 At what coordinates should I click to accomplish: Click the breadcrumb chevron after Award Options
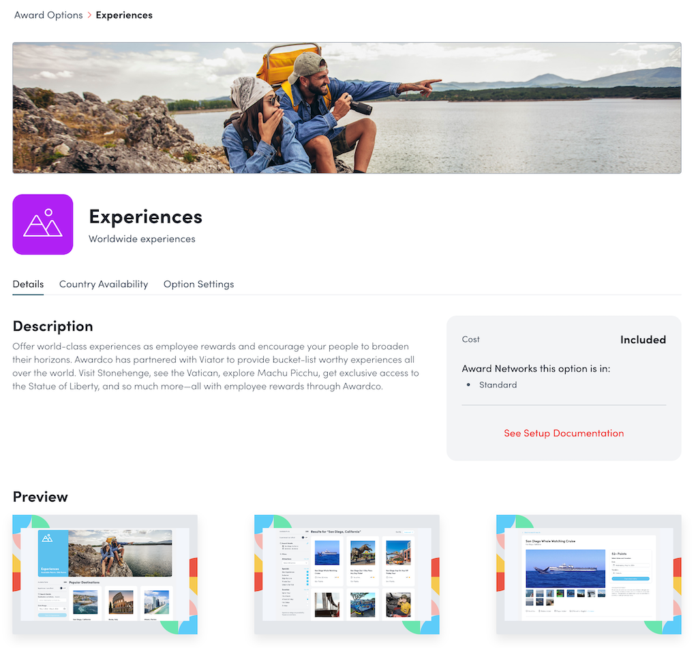(x=89, y=15)
